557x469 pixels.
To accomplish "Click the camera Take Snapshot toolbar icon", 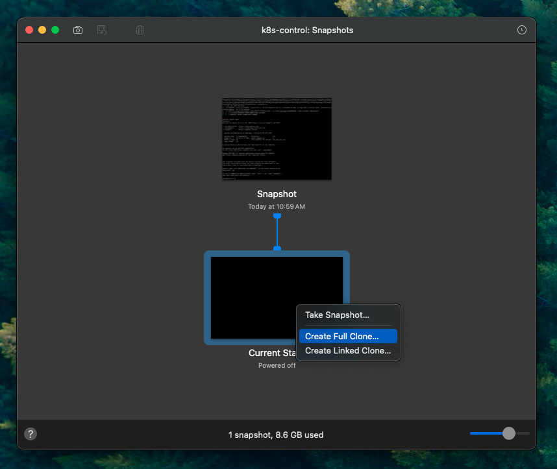I will (x=78, y=30).
